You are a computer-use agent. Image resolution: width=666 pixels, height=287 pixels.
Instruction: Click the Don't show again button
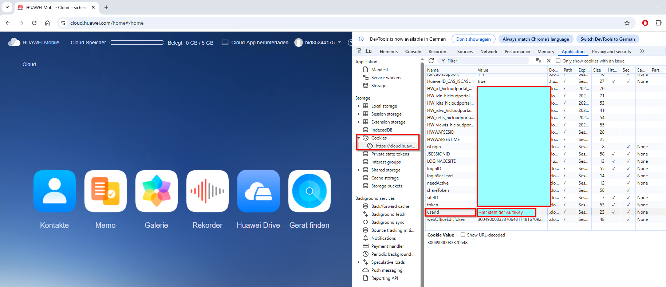point(473,39)
